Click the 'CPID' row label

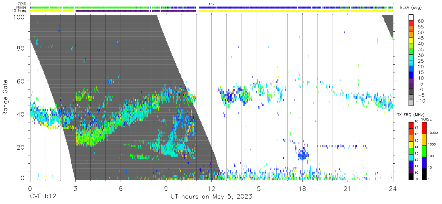point(22,4)
